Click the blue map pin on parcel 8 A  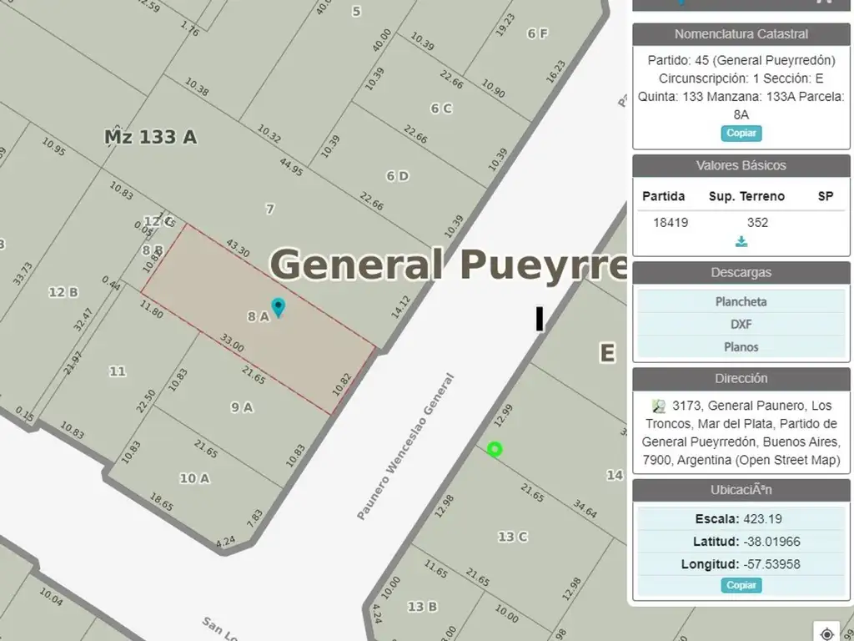pyautogui.click(x=279, y=306)
